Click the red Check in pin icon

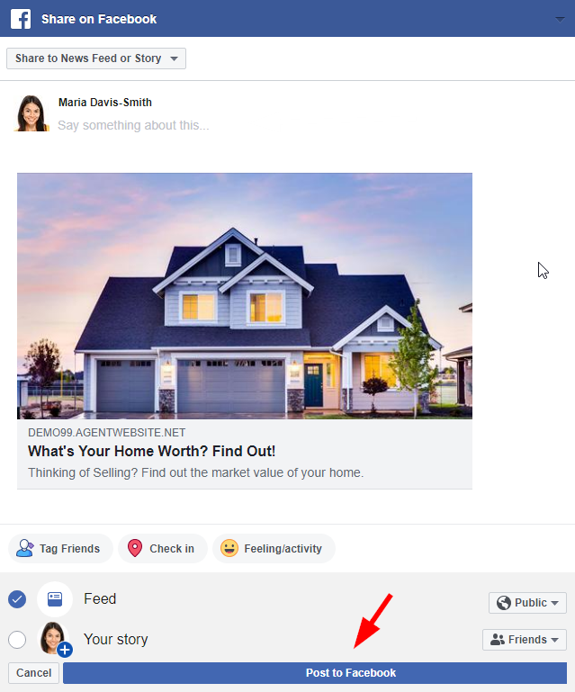tap(135, 548)
